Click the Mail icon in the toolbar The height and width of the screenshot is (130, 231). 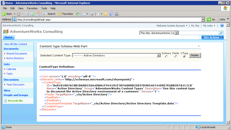(84, 14)
